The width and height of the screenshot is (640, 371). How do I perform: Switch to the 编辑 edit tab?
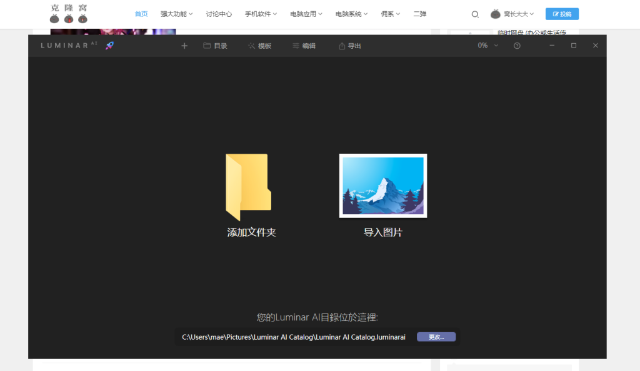304,46
